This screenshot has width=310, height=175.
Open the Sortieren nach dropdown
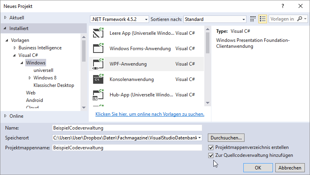click(244, 19)
